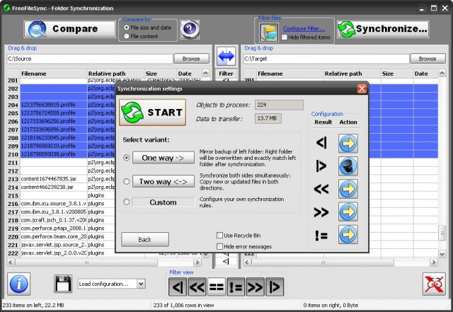Viewport: 453px width, 312px height.
Task: Click the red abort icon bottom right
Action: point(434,284)
